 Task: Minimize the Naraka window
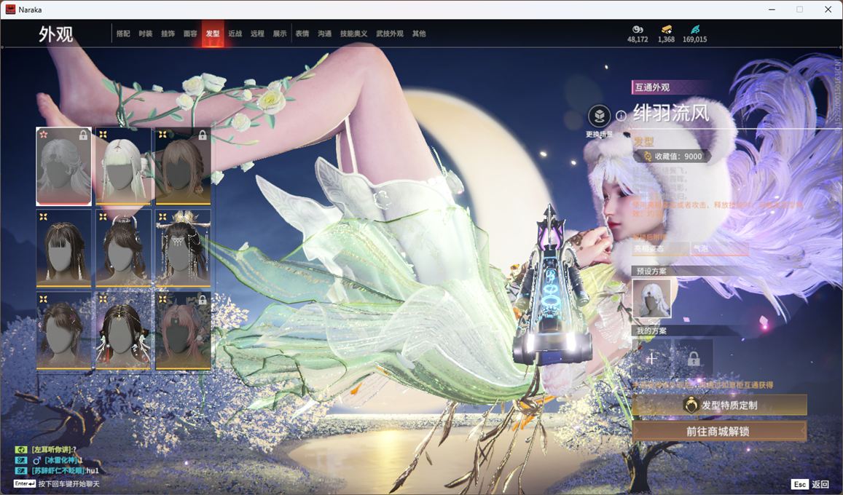[x=772, y=9]
